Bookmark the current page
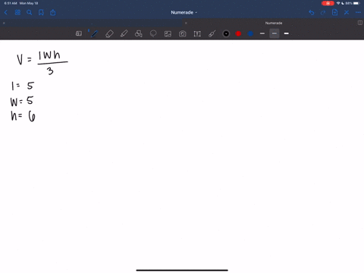This screenshot has height=273, width=364. click(41, 12)
